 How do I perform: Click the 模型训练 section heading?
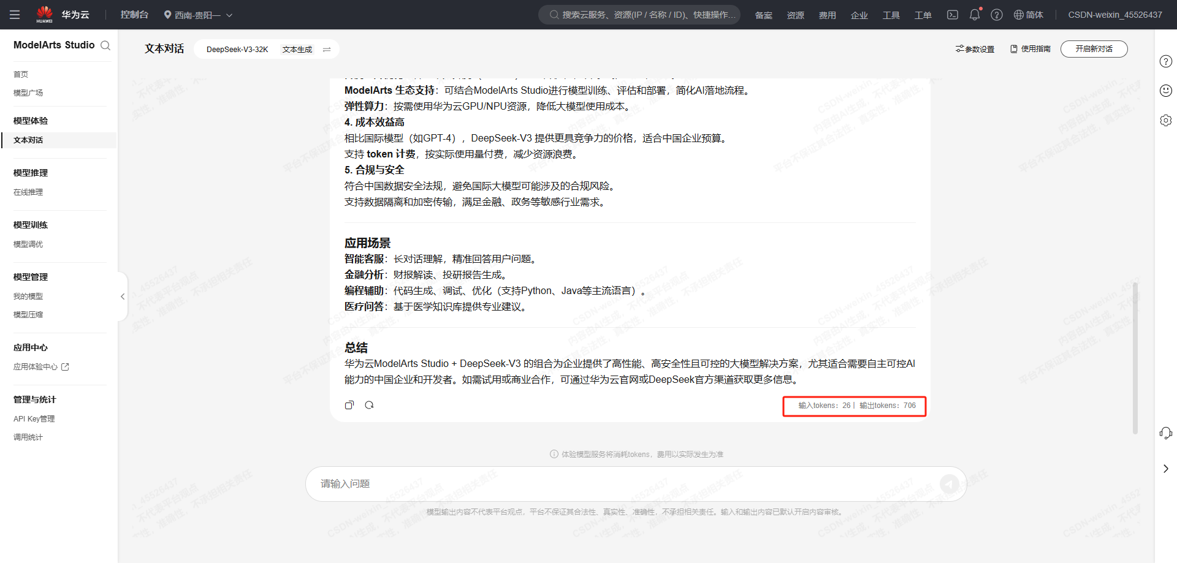[31, 225]
